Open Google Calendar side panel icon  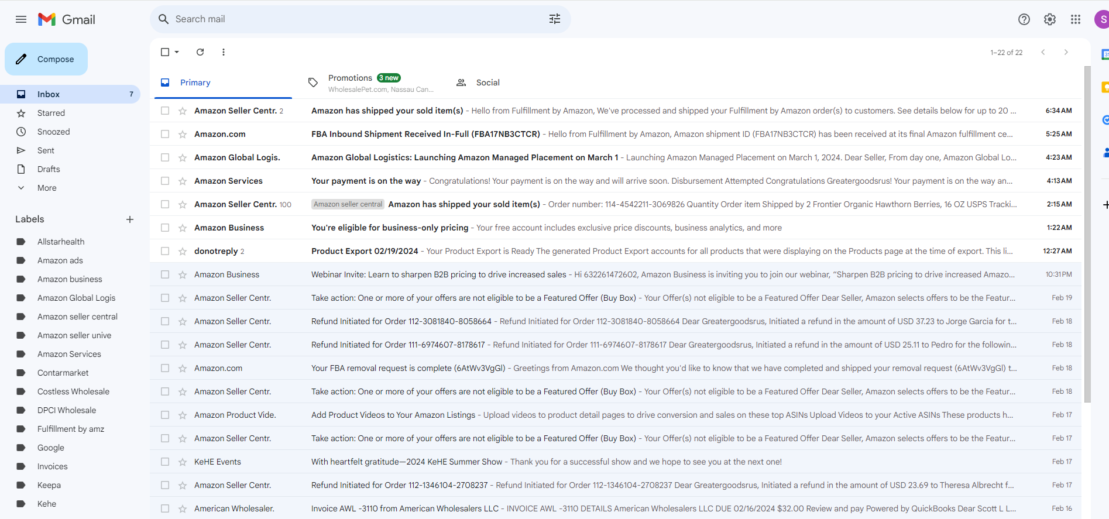click(1105, 54)
